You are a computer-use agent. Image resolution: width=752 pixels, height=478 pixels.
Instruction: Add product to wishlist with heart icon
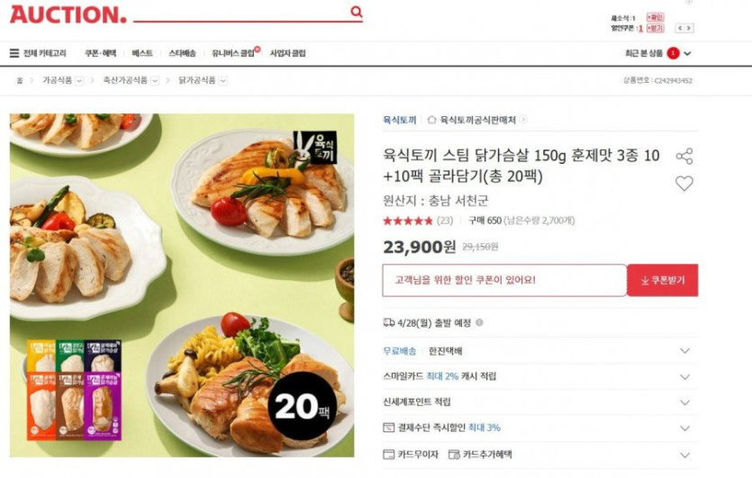click(x=684, y=183)
